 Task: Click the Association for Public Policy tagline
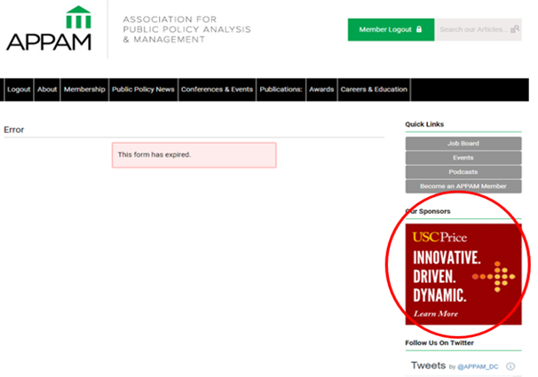click(187, 29)
